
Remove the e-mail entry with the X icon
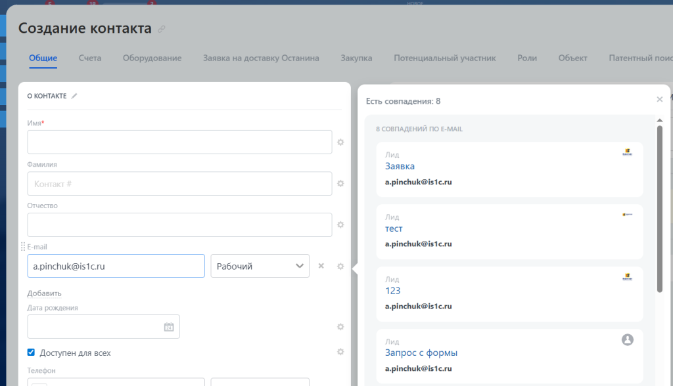tap(321, 266)
